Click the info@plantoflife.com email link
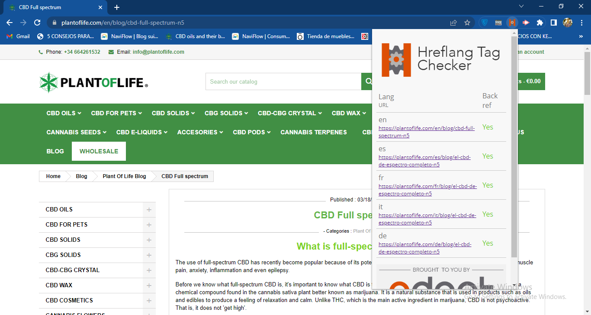The image size is (591, 315). pos(158,52)
